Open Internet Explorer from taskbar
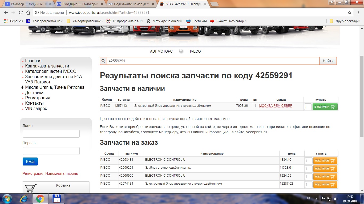 coord(25,198)
